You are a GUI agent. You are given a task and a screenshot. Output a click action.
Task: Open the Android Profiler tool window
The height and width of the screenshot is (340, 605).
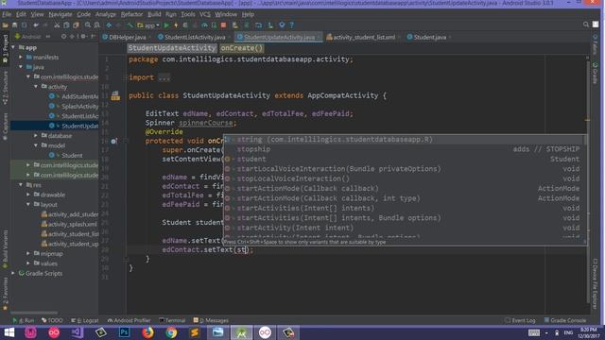129,321
